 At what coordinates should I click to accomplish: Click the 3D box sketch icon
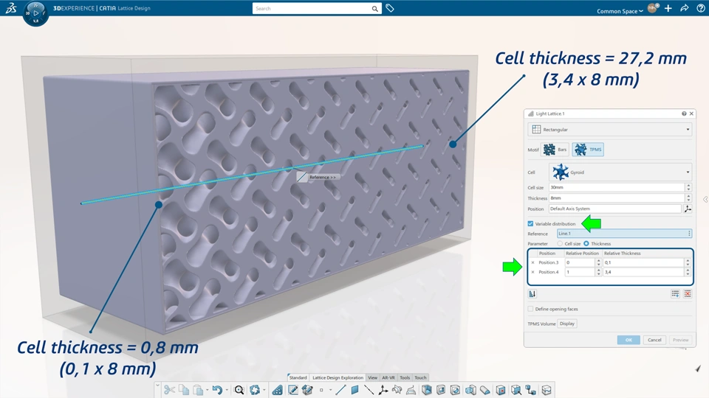(307, 390)
